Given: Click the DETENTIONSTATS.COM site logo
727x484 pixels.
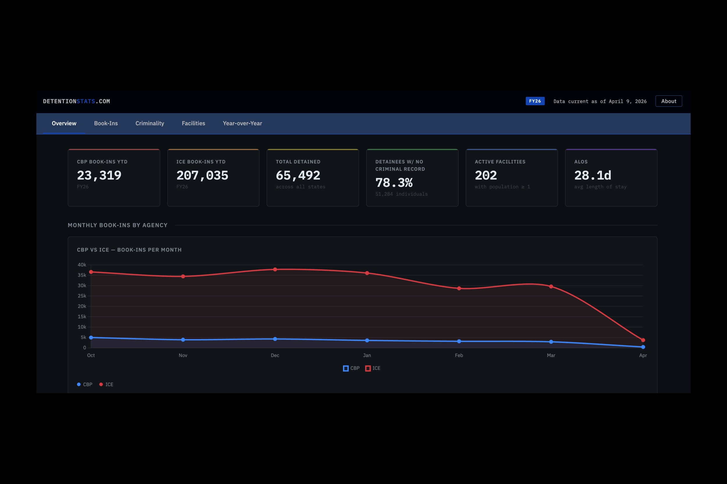Looking at the screenshot, I should coord(76,101).
